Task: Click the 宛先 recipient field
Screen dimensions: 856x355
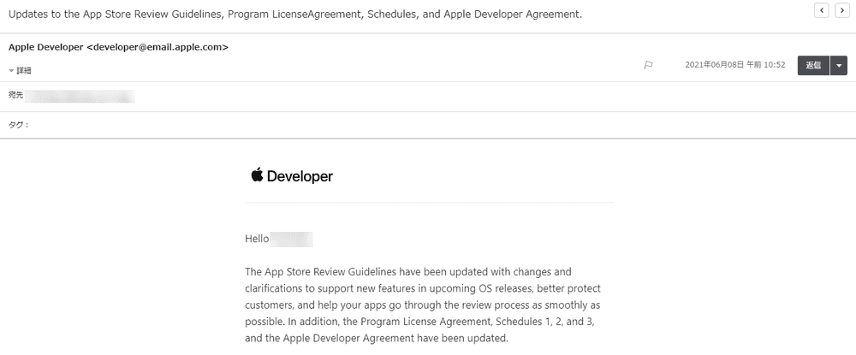Action: click(72, 96)
